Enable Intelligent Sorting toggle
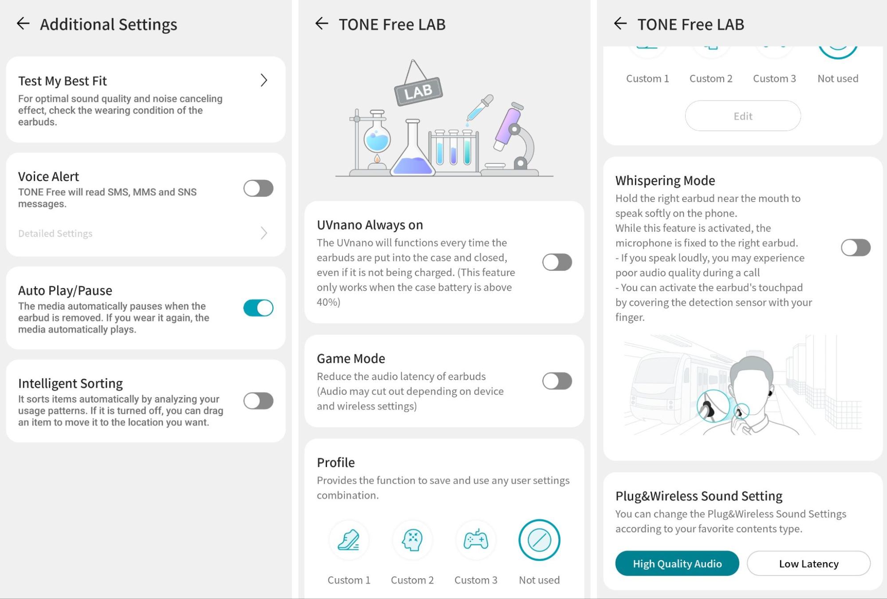Screen dimensions: 887x599 (258, 401)
